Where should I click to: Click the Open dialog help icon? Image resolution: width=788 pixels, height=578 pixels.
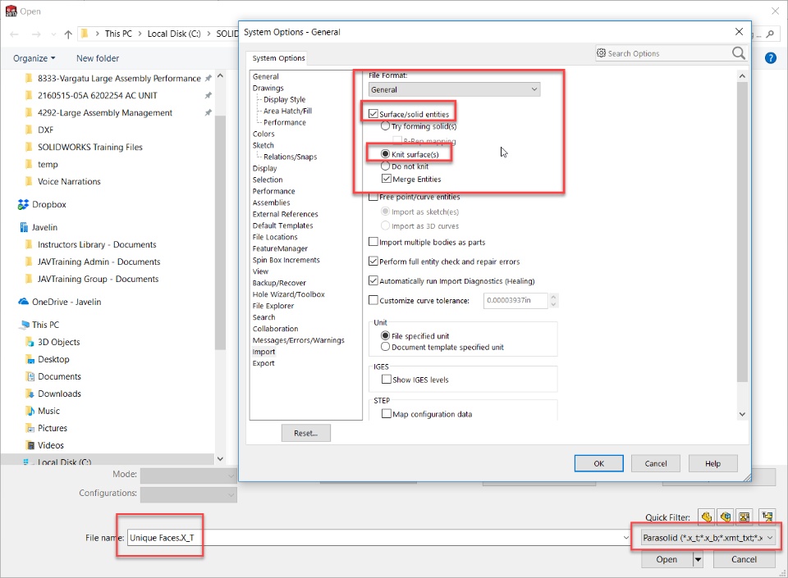point(771,57)
